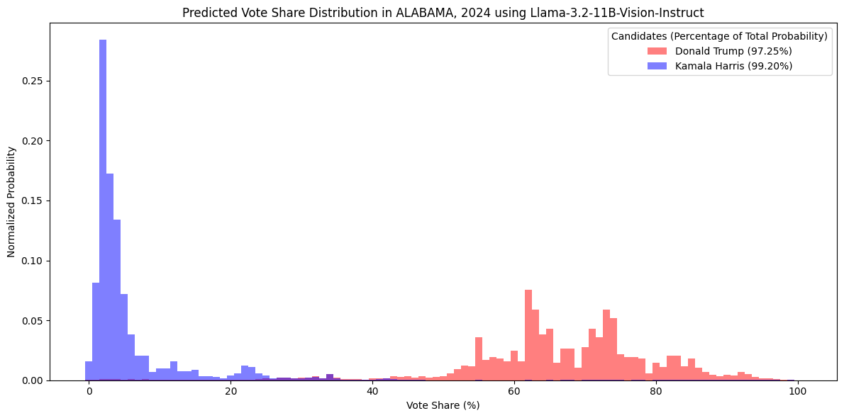Viewport: 844px width, 418px height.
Task: Click the x-axis tick label 0
Action: pos(89,392)
